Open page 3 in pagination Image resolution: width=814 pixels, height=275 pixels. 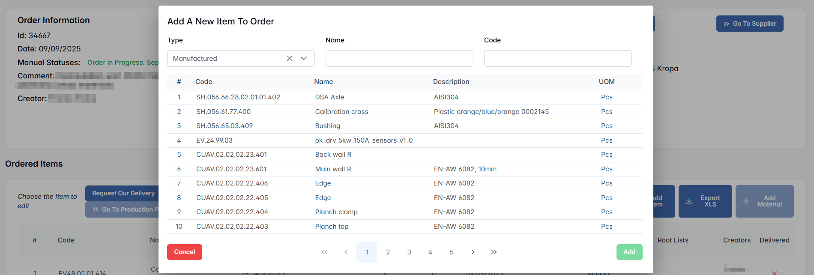coord(409,252)
